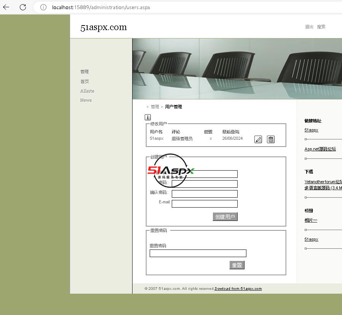Click the 管理 column header in user table
Screen dimensions: 342x315
pos(208,132)
